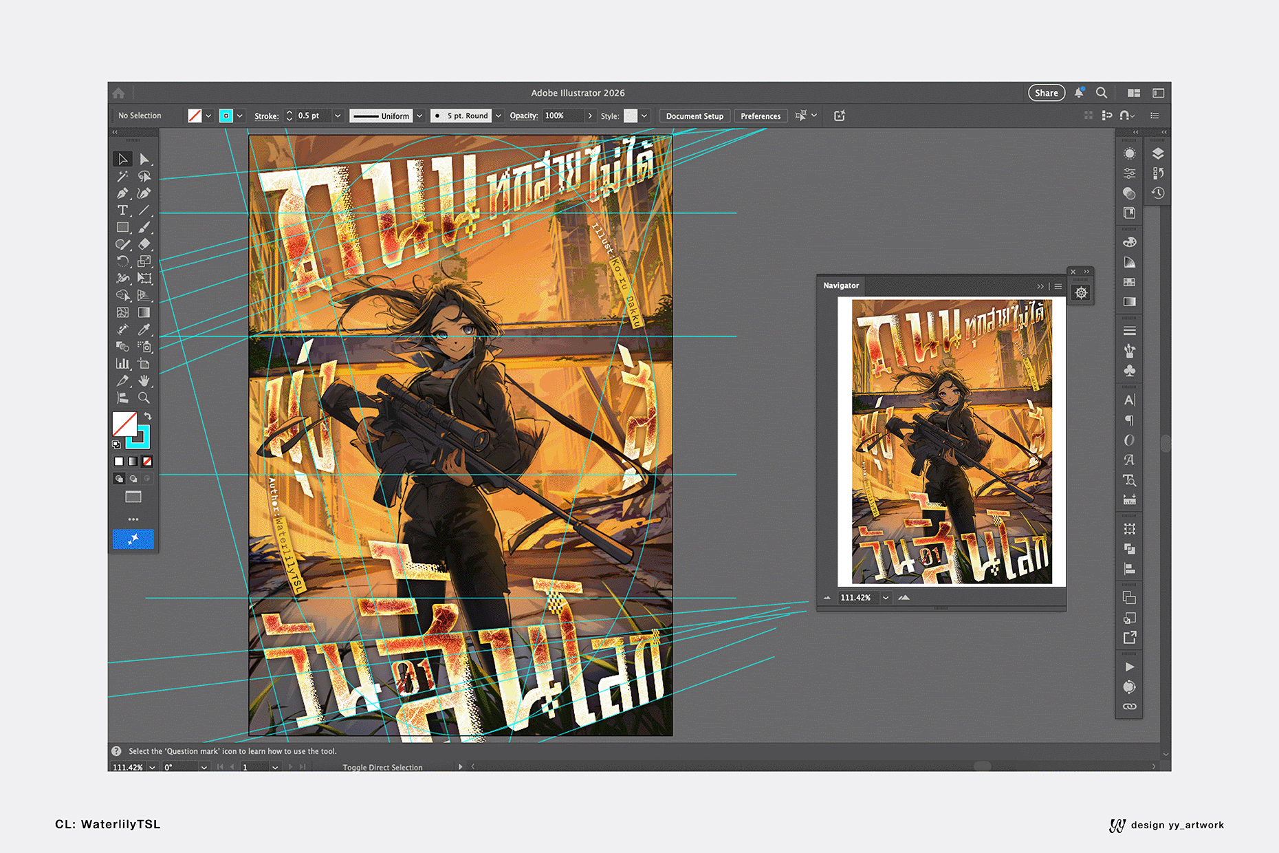
Task: Open graphic Style dropdown
Action: (644, 116)
